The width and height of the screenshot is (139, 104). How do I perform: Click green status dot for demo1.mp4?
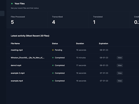coord(53,65)
